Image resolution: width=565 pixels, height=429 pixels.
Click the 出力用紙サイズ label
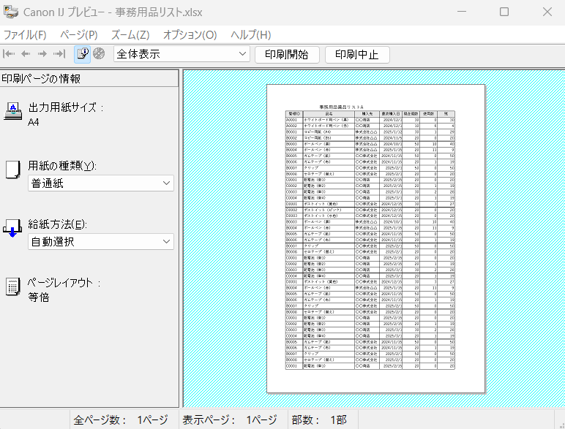[66, 107]
